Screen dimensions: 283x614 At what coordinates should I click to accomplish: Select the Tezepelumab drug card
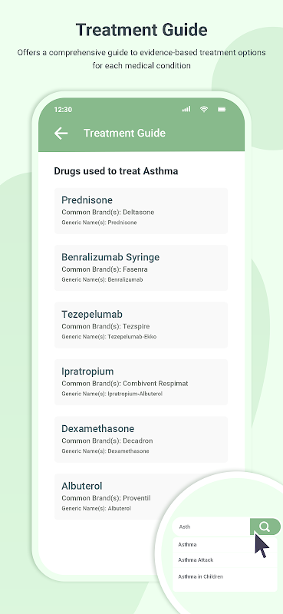[141, 325]
